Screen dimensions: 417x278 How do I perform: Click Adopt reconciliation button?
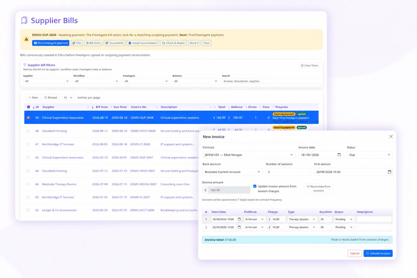(143, 43)
